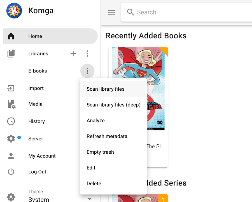Click Empty trash in the menu
This screenshot has height=202, width=252.
(100, 152)
